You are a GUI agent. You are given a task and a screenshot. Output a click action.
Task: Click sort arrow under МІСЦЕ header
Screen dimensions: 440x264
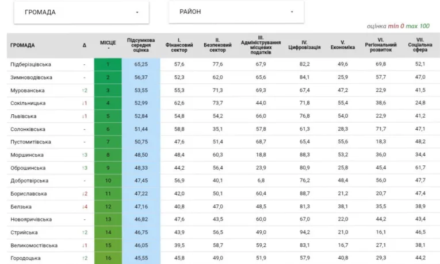pos(108,49)
